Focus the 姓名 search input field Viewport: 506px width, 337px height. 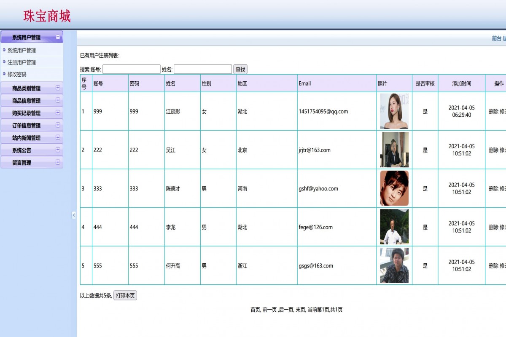click(202, 70)
